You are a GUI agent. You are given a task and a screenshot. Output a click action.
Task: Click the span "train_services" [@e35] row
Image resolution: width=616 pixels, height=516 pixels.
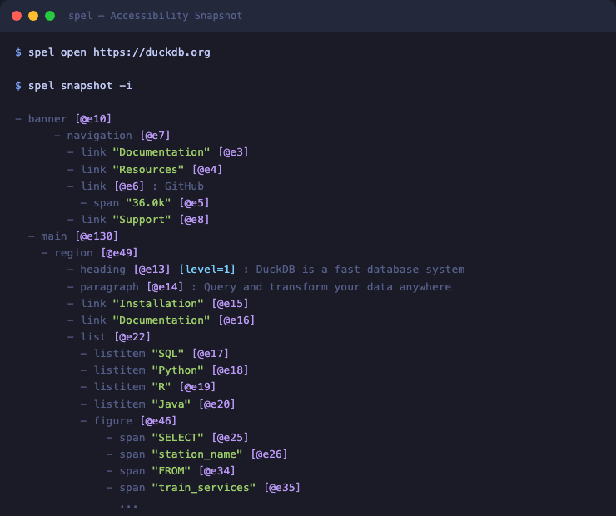[x=203, y=488]
